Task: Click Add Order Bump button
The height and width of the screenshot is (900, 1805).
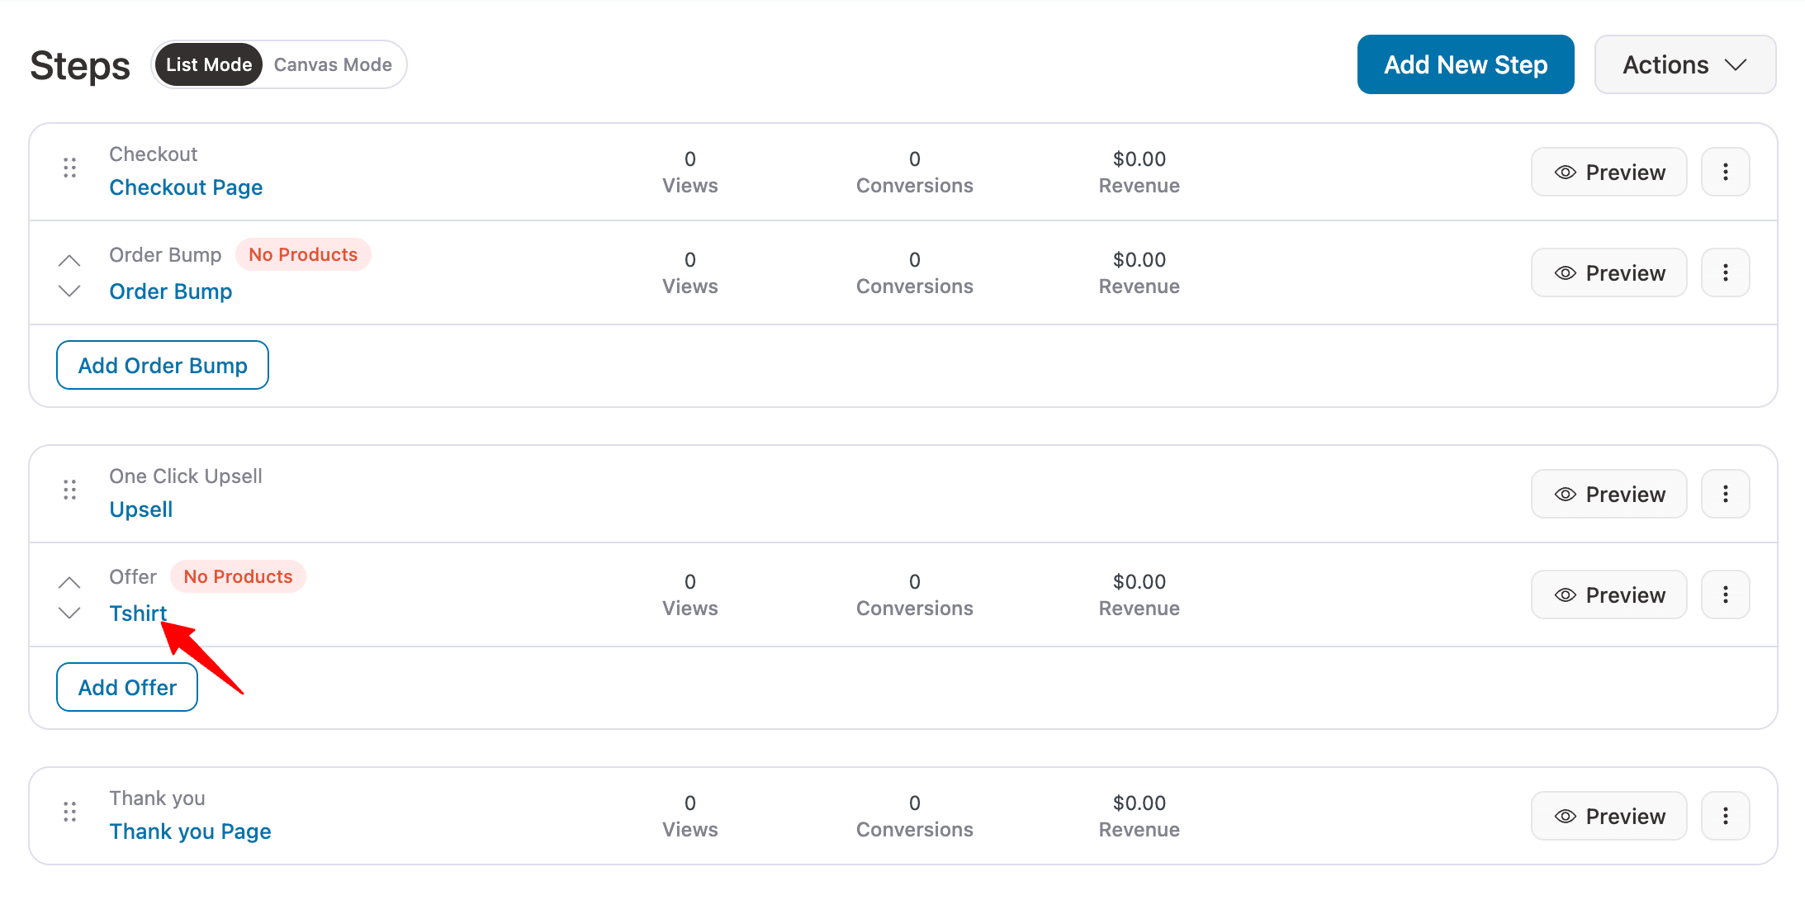Action: [163, 365]
